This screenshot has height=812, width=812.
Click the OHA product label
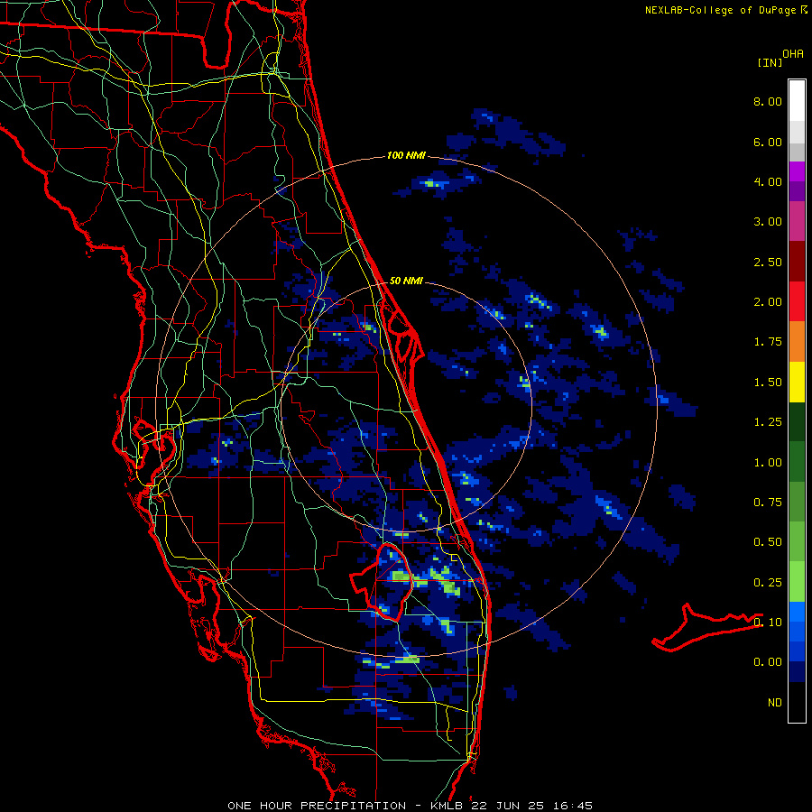click(793, 54)
